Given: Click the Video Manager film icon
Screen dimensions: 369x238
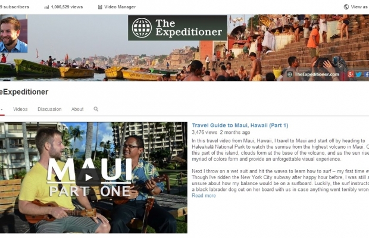Looking at the screenshot, I should point(100,7).
